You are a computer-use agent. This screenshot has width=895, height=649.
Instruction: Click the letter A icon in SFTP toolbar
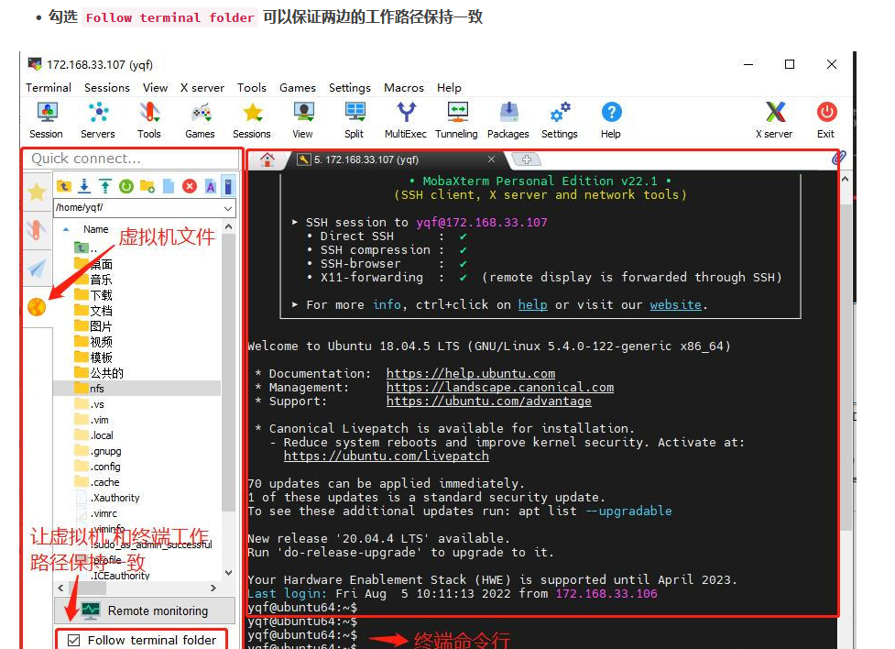click(211, 186)
